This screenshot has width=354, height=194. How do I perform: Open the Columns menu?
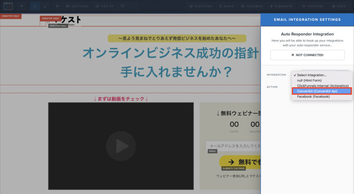coord(252,6)
